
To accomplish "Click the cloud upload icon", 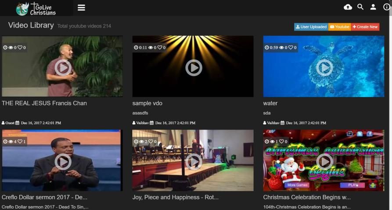I will (348, 7).
